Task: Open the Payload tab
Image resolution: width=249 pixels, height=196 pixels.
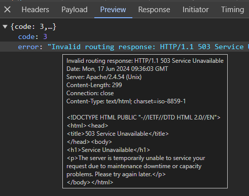Action: click(x=75, y=10)
